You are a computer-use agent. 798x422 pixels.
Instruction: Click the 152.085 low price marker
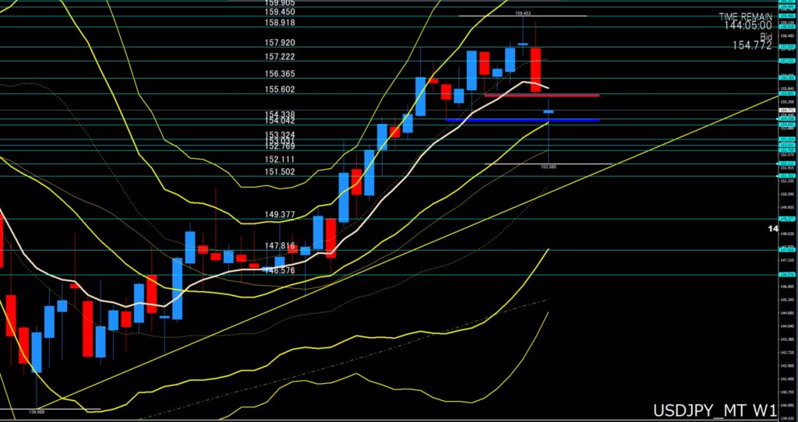click(x=548, y=167)
